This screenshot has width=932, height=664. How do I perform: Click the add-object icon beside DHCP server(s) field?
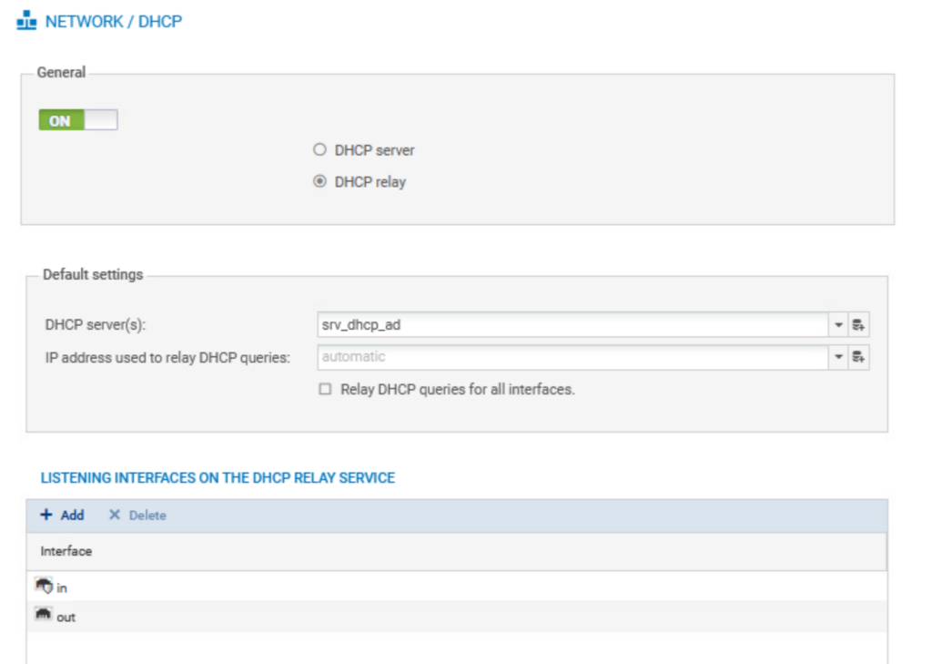click(x=856, y=325)
